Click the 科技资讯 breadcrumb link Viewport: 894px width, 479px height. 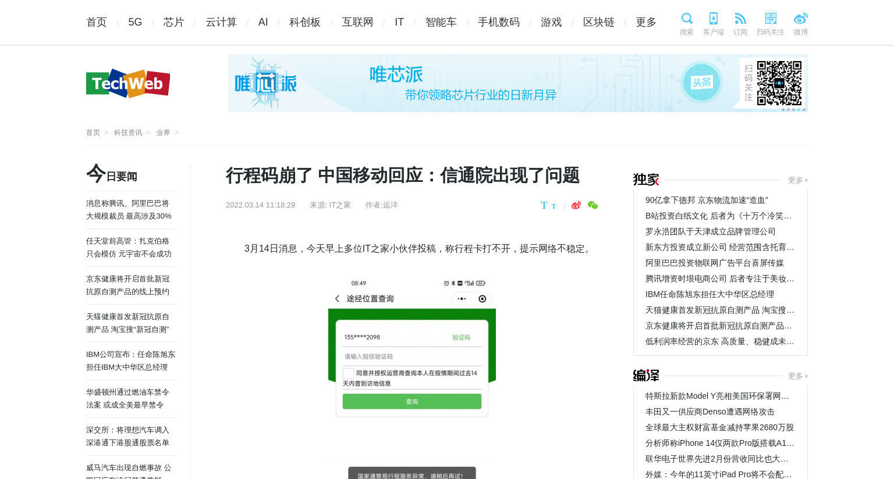point(128,133)
